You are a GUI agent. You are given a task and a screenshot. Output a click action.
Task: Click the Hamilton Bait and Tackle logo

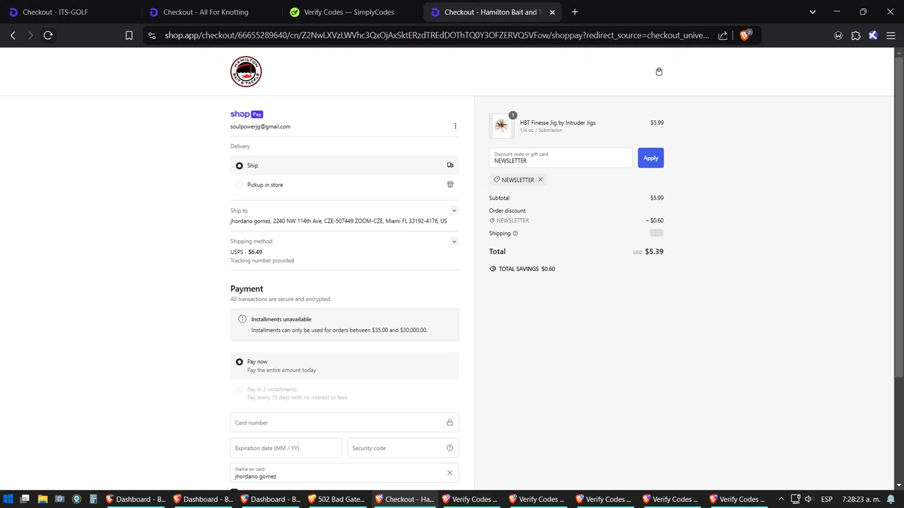246,72
